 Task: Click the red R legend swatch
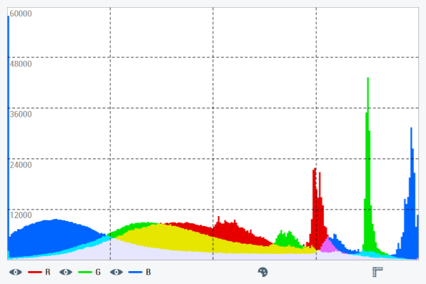click(x=35, y=272)
